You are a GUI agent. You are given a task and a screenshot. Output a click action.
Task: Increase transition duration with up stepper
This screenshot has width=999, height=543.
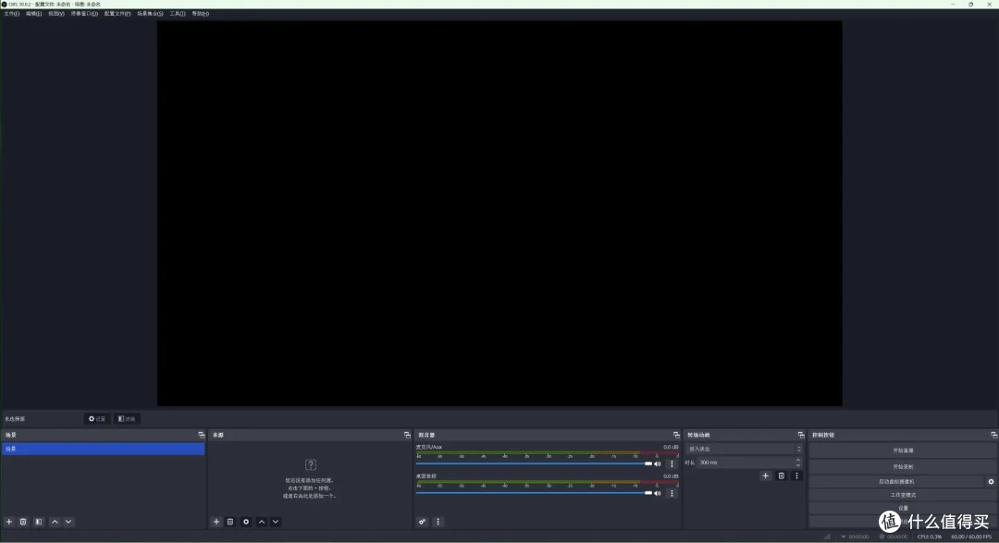click(798, 460)
